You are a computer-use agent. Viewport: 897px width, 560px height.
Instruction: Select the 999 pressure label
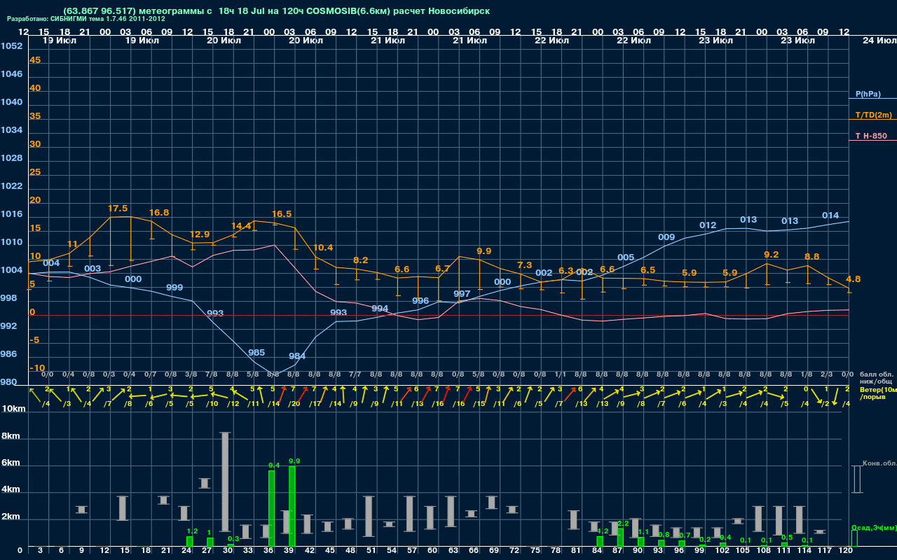[x=174, y=288]
